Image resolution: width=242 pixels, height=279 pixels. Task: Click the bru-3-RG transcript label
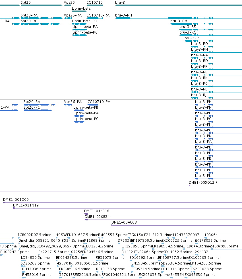tap(188, 32)
